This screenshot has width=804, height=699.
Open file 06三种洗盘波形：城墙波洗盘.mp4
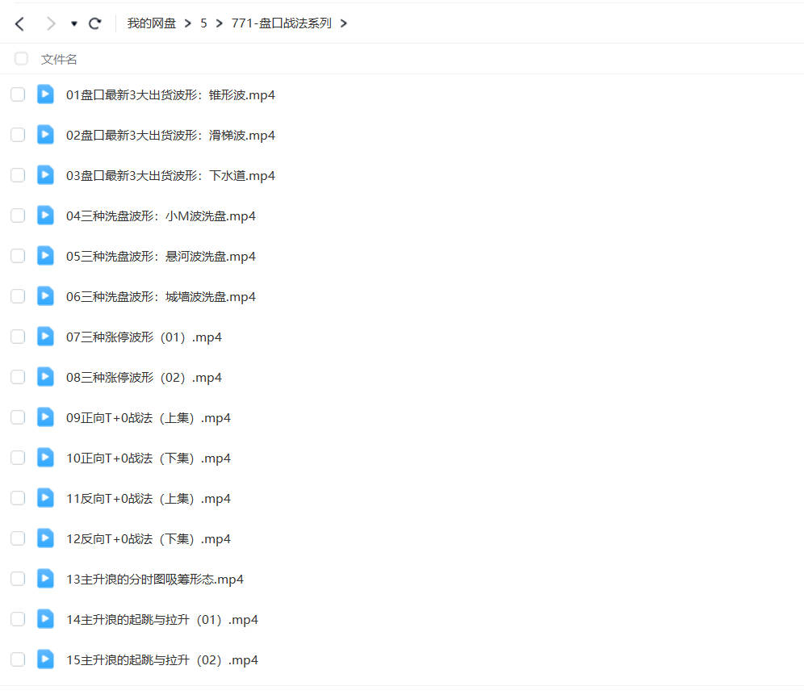click(x=161, y=297)
